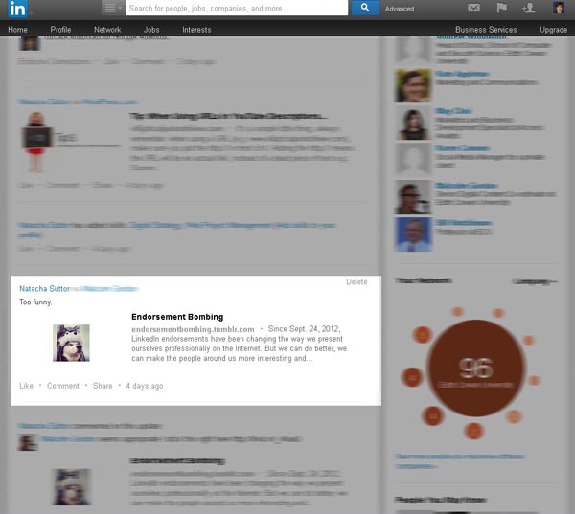Open the messages envelope icon
Image resolution: width=575 pixels, height=514 pixels.
coord(473,8)
